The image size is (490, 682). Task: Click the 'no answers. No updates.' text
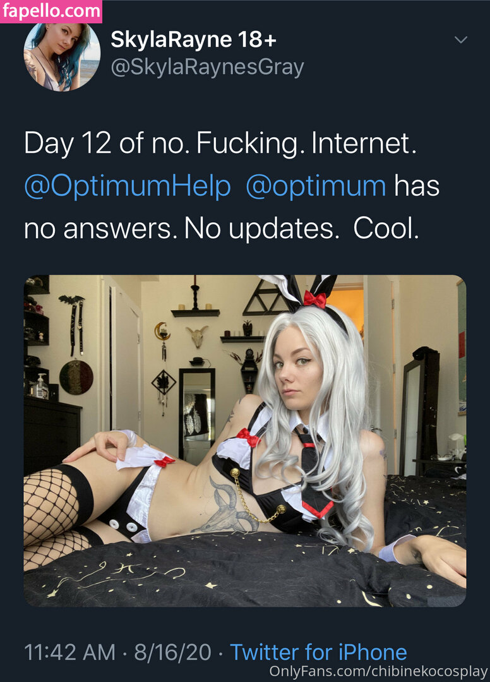pyautogui.click(x=182, y=229)
